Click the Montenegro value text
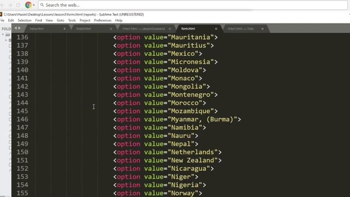 tap(190, 95)
